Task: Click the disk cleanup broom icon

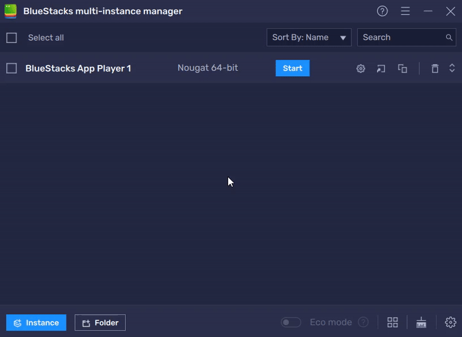Action: 421,323
